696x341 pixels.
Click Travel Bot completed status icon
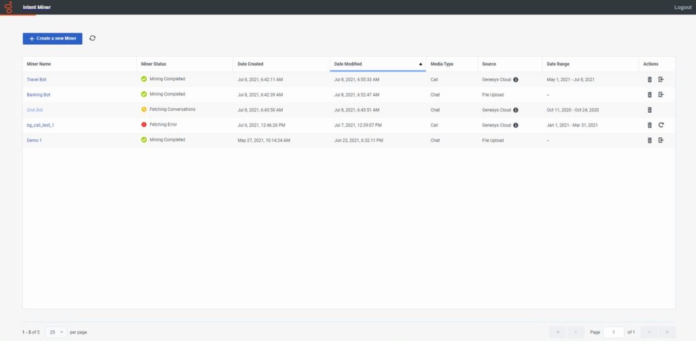pyautogui.click(x=144, y=79)
